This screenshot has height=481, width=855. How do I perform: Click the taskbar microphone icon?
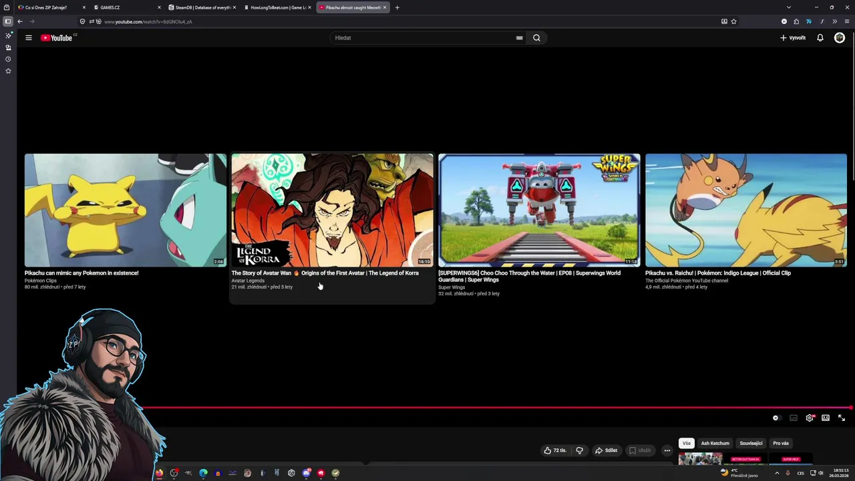point(788,473)
